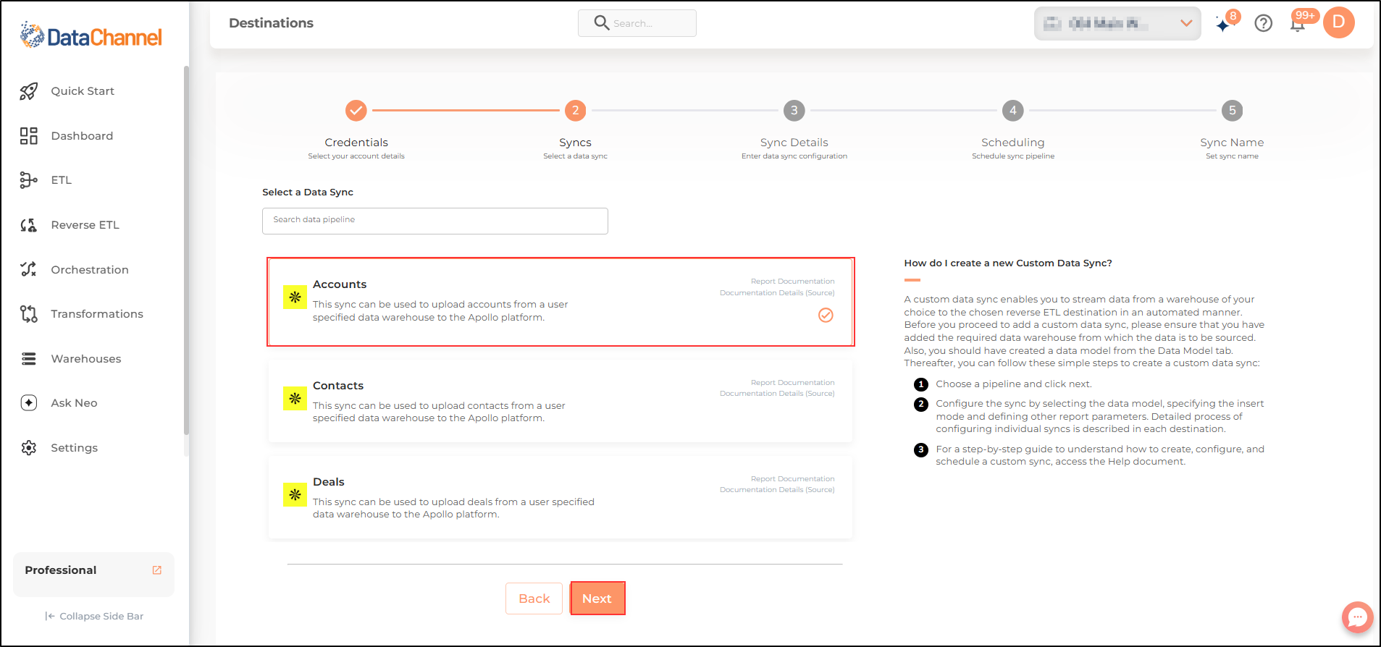Viewport: 1381px width, 647px height.
Task: Open Quick Start menu item
Action: 83,91
